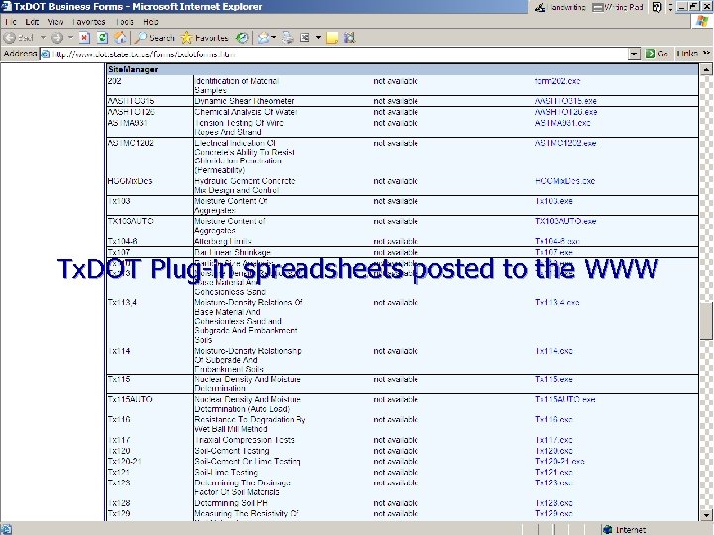714x535 pixels.
Task: Open the Favorites menu
Action: coord(89,22)
